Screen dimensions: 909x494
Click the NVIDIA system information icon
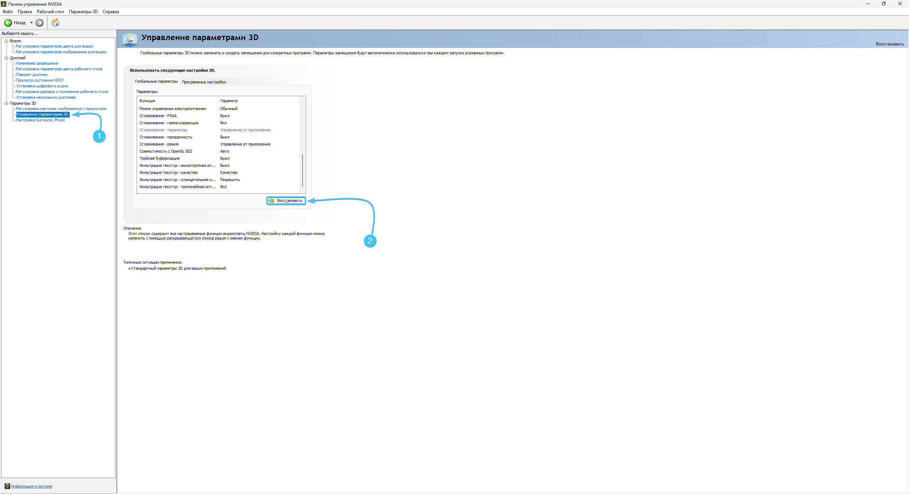pyautogui.click(x=7, y=486)
